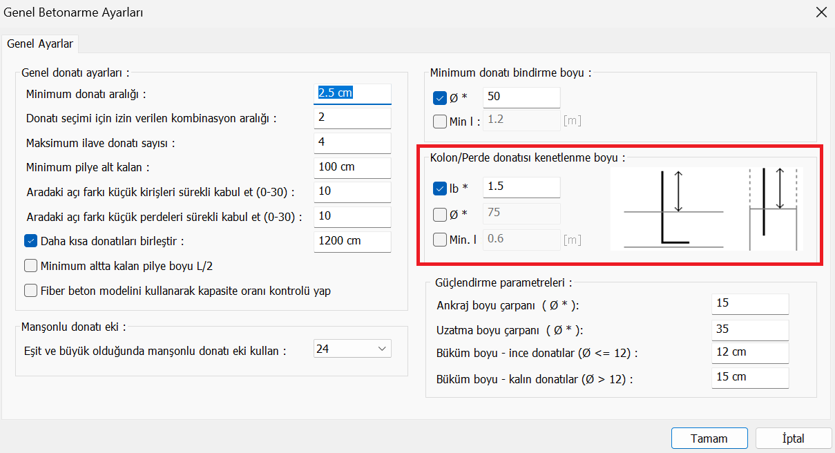Click the İptal button
835x453 pixels.
[793, 438]
